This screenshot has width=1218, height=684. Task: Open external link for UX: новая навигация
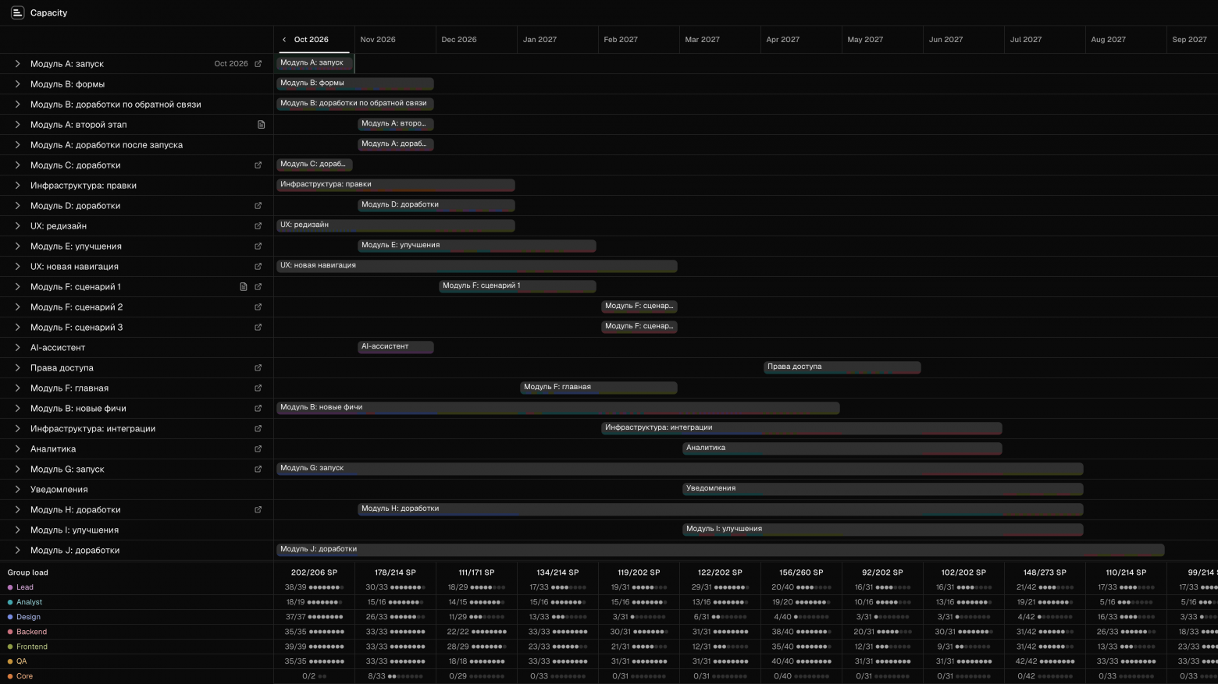tap(258, 267)
